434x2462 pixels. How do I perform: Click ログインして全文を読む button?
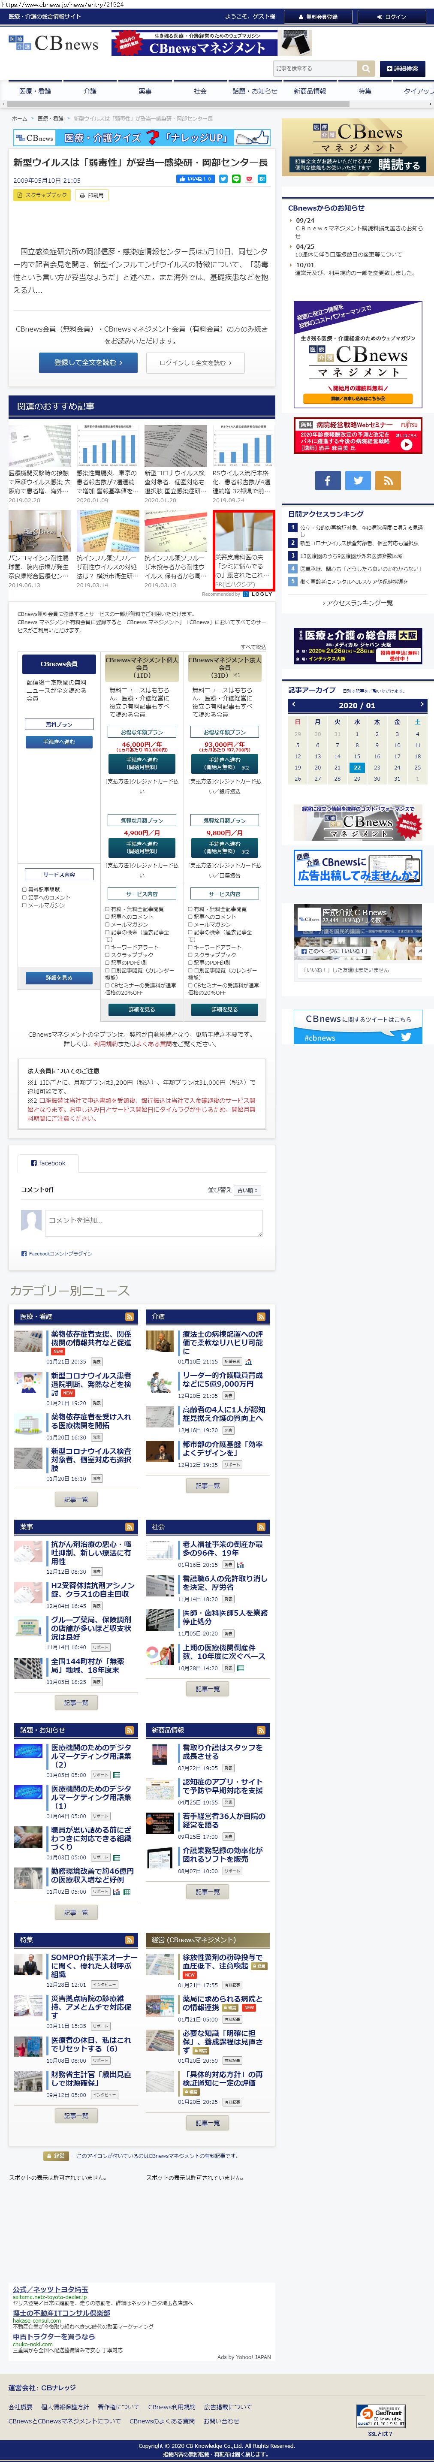(x=195, y=363)
